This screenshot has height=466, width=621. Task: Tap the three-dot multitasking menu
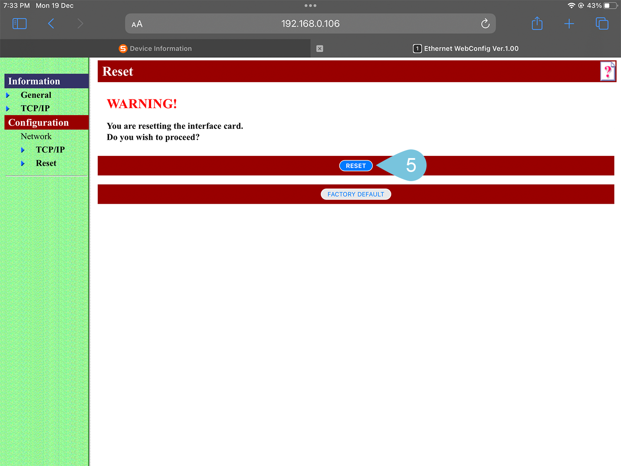click(310, 6)
